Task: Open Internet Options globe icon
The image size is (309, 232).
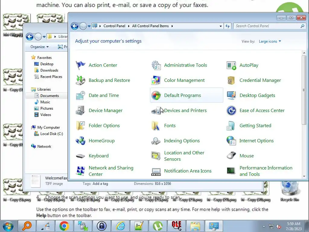Action: pos(231,141)
